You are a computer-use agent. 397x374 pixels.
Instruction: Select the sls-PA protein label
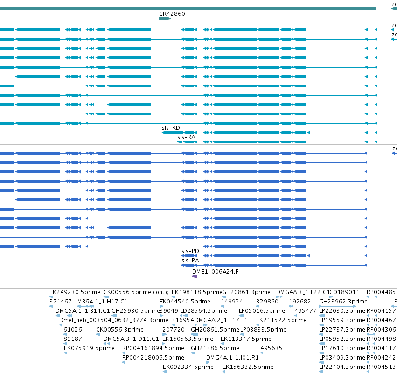click(x=190, y=261)
